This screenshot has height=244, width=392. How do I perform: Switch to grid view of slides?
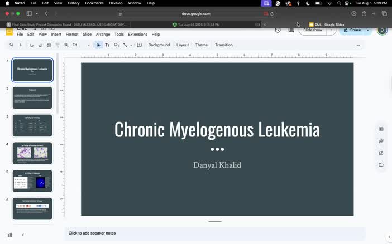pos(9,235)
